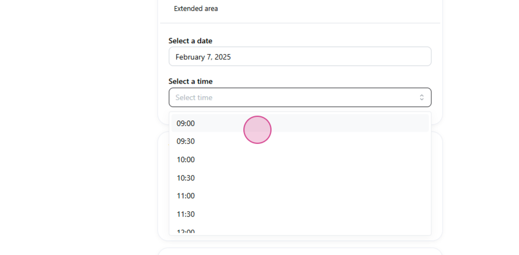Pick 10:30 from the time list
Screen dimensions: 519x255
pyautogui.click(x=300, y=178)
